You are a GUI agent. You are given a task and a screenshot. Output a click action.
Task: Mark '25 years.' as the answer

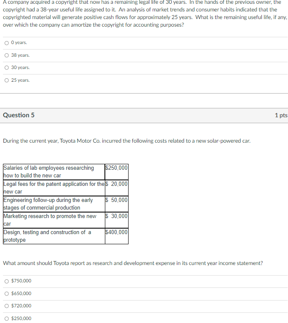[x=7, y=80]
